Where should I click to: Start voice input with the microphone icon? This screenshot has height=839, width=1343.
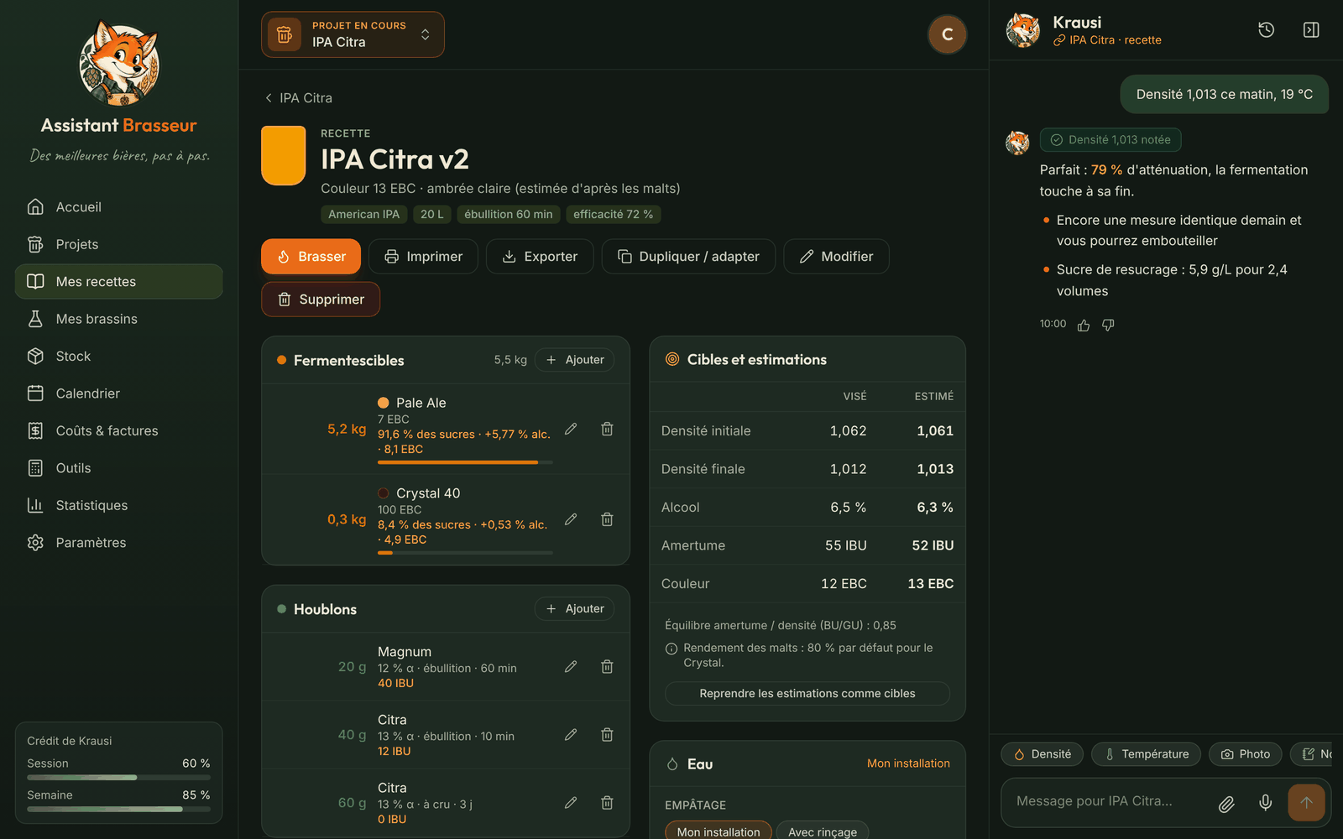tap(1266, 803)
